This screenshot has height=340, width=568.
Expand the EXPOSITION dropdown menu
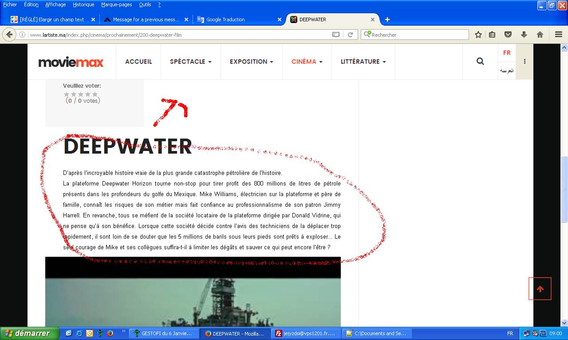pyautogui.click(x=252, y=62)
